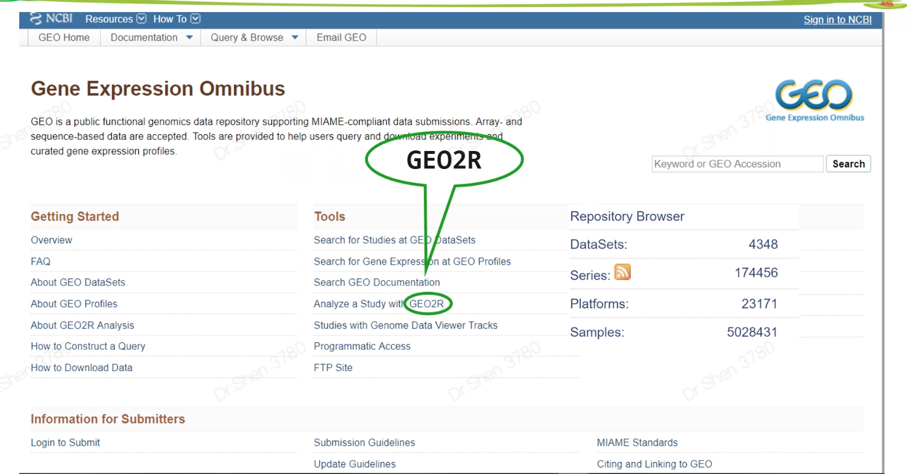Open the Documentation menu arrow

[x=189, y=37]
